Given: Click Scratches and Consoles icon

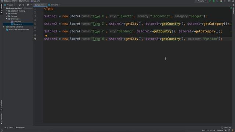Looking at the screenshot, I should 7,29.
